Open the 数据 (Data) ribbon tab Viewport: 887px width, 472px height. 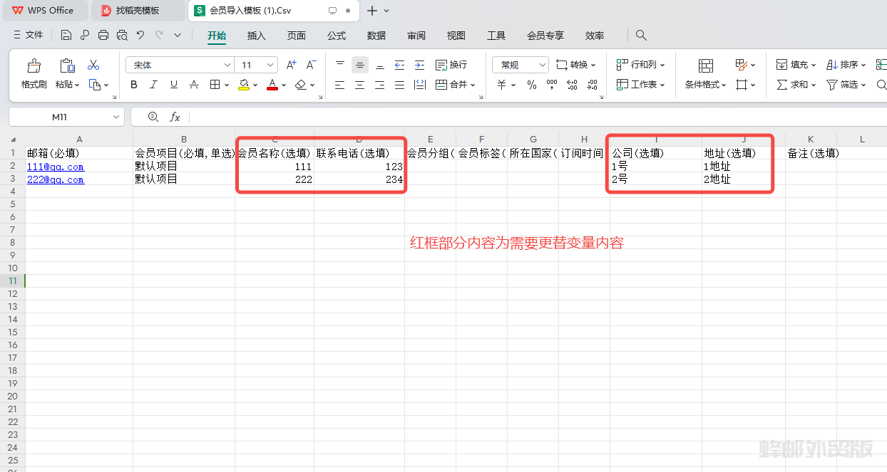[376, 36]
